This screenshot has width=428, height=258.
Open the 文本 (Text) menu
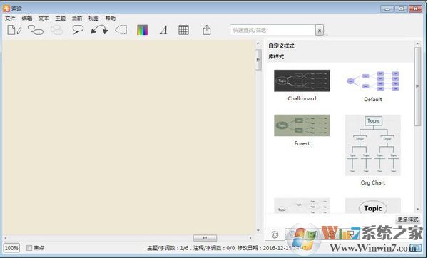44,19
